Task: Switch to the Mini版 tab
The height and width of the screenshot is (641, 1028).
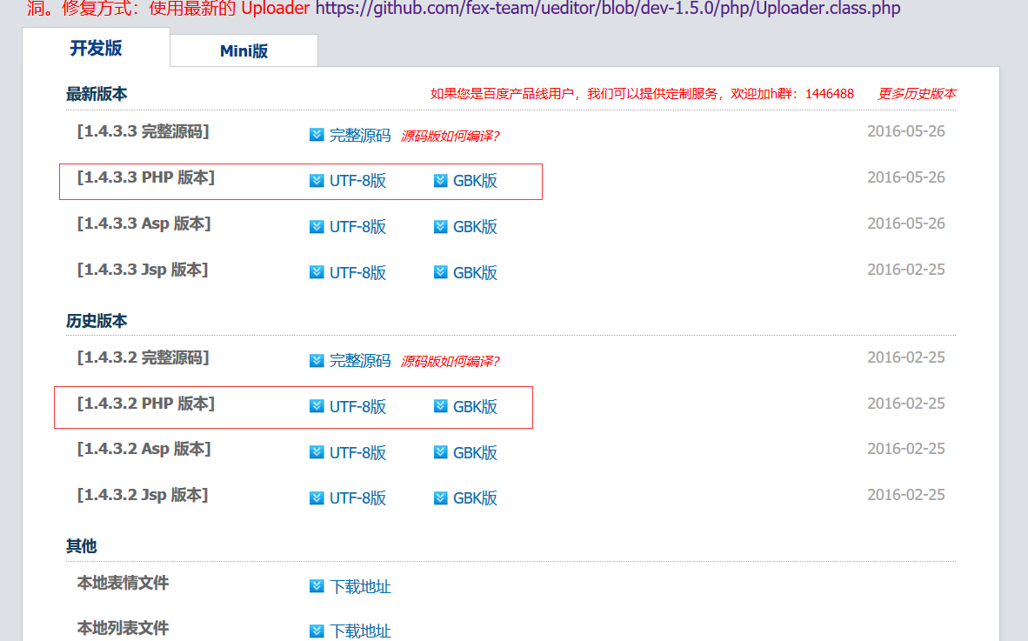Action: (244, 51)
